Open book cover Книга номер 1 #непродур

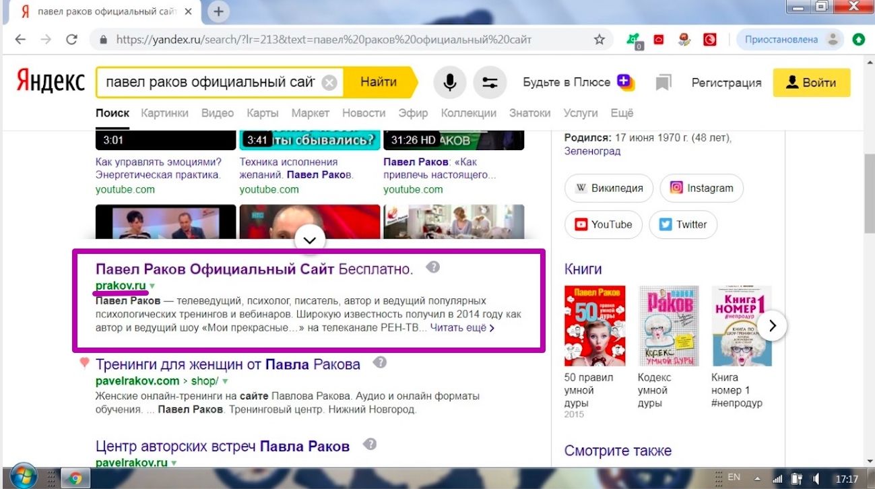pyautogui.click(x=741, y=326)
